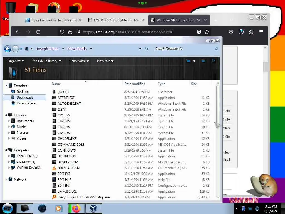Select the AUTOEXEC.BAT file
The image size is (285, 214).
pos(69,104)
